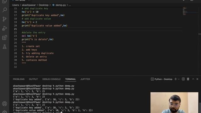Select the Python - Desktop terminal entry

pyautogui.click(x=161, y=79)
